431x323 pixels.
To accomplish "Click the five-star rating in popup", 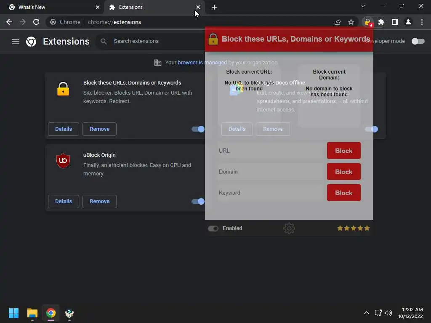I will (354, 228).
